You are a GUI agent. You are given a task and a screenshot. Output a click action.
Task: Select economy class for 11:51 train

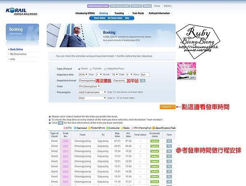[155, 156]
